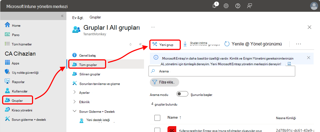Collapse the resource menu double chevron

pos(140,44)
